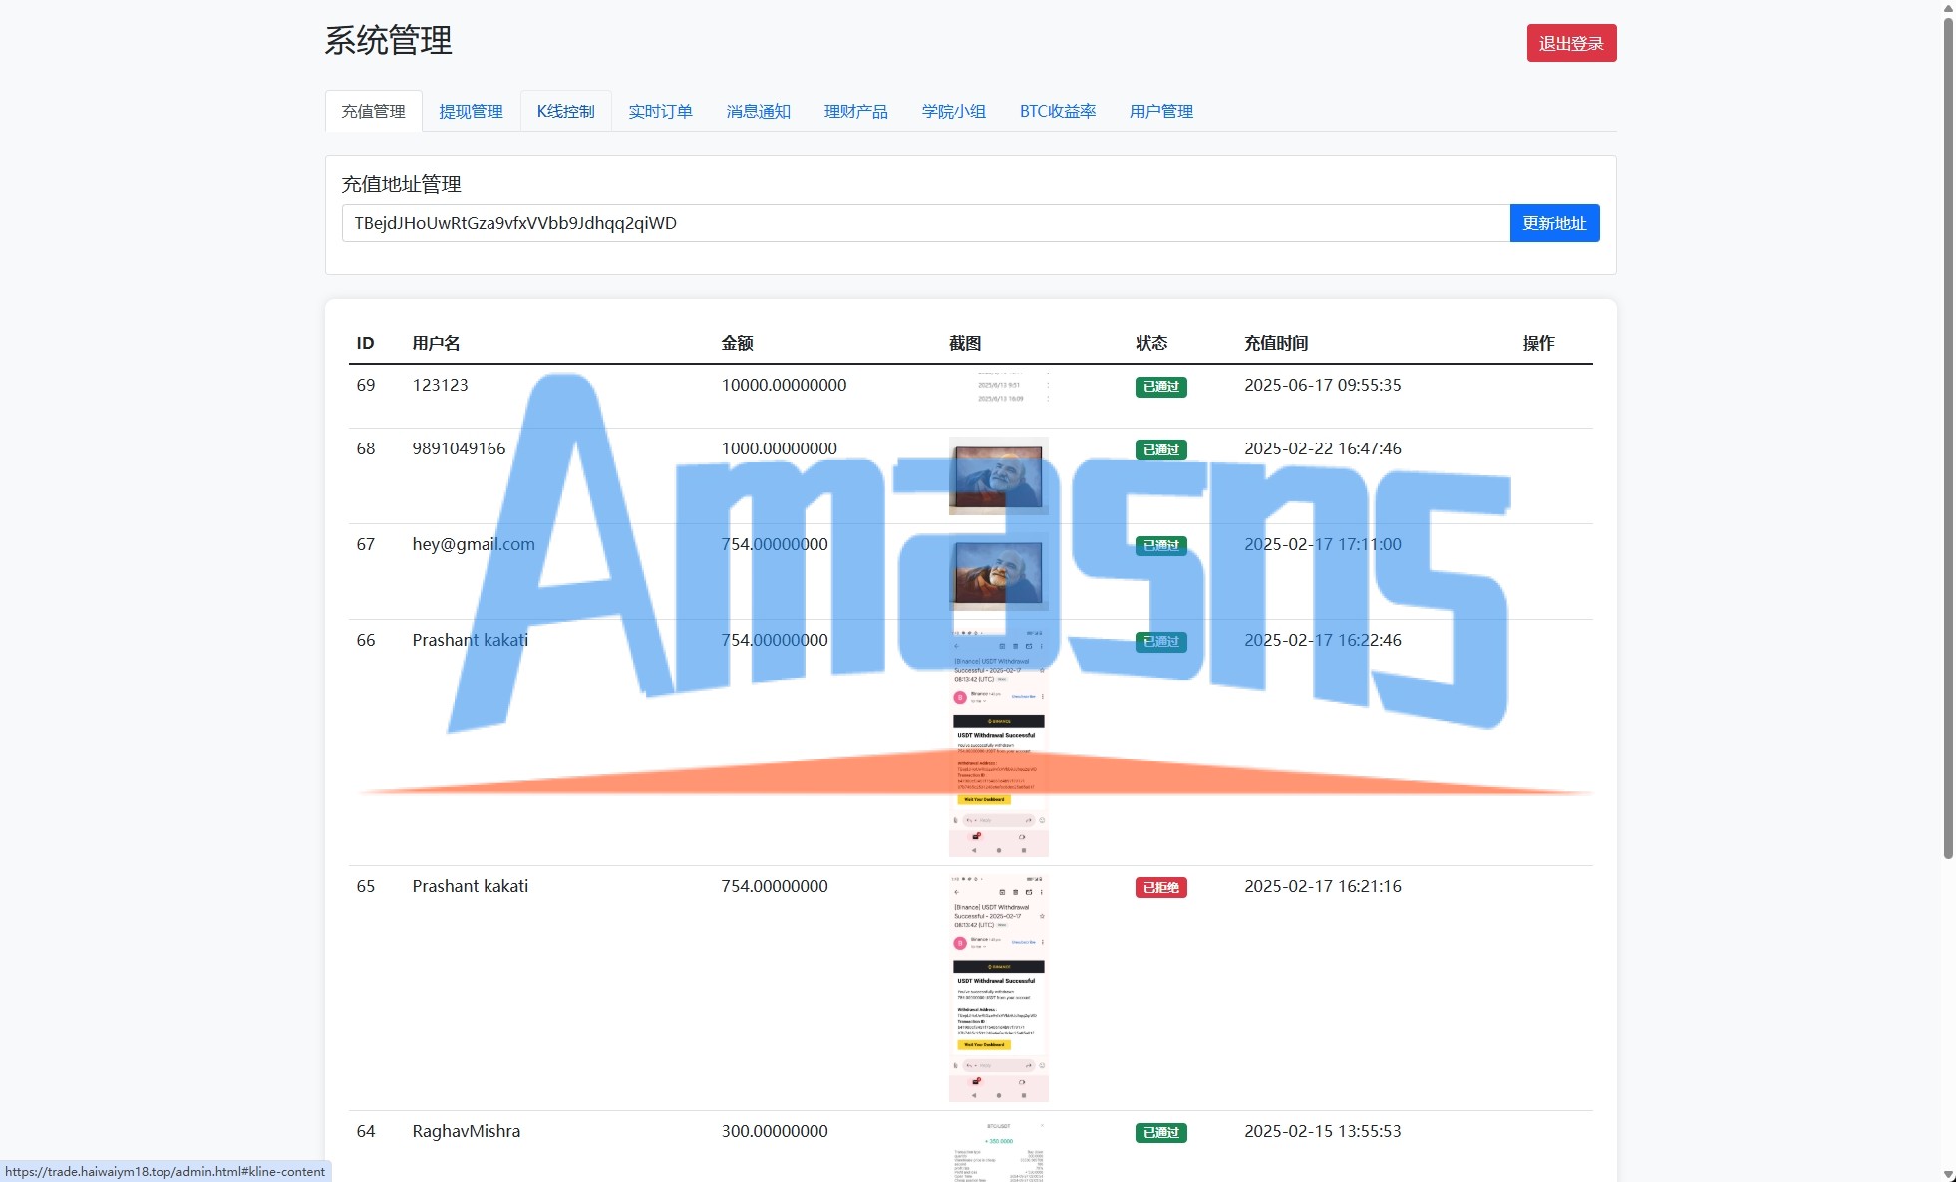The image size is (1956, 1182).
Task: Click the scrollbar down arrow
Action: tap(1948, 1174)
